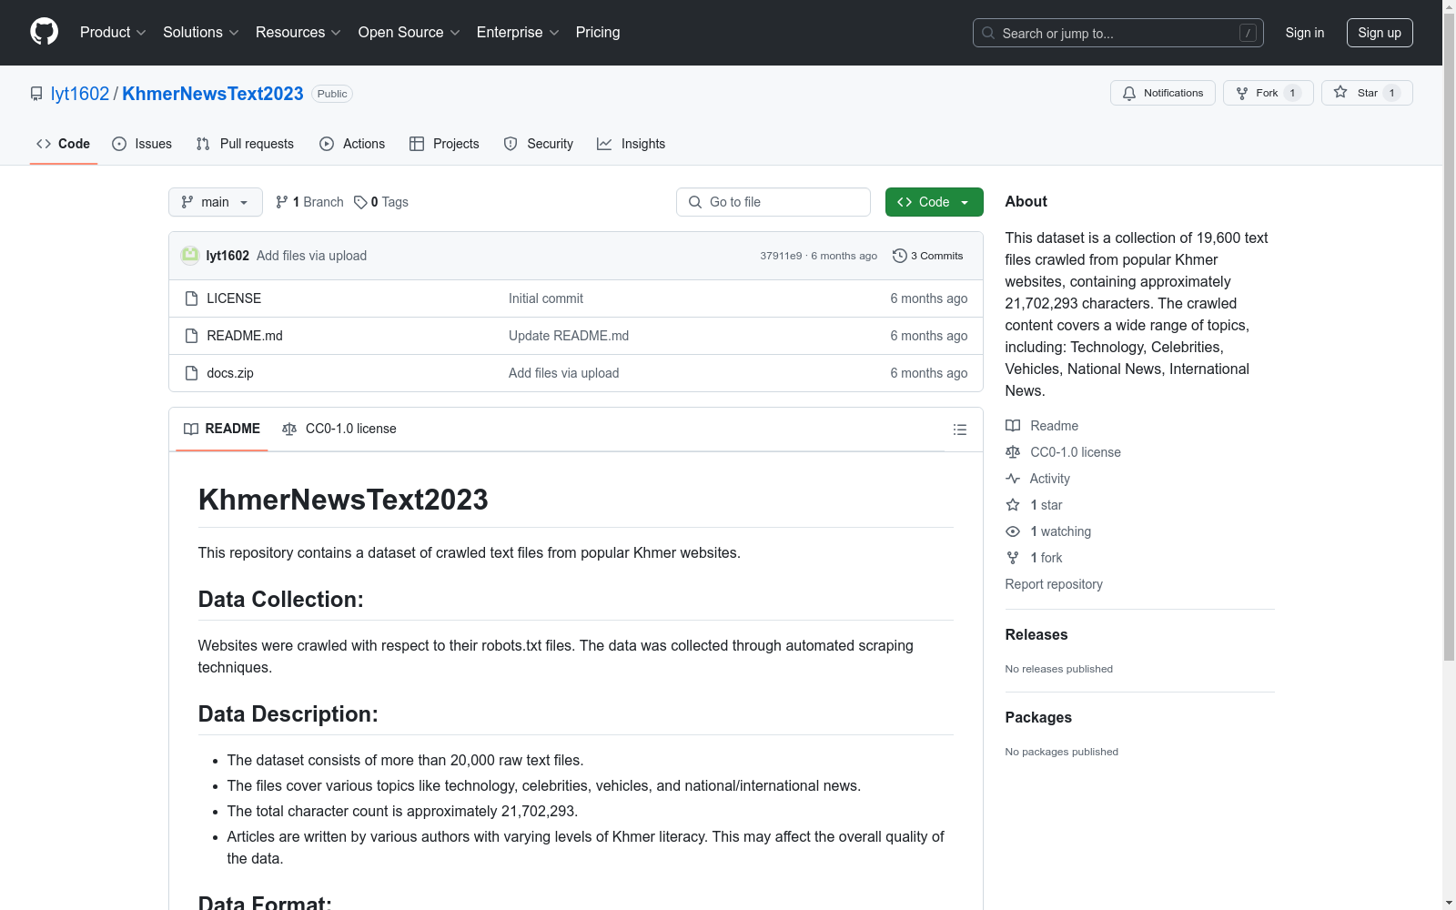
Task: Click the Search or jump to field
Action: pos(1118,33)
